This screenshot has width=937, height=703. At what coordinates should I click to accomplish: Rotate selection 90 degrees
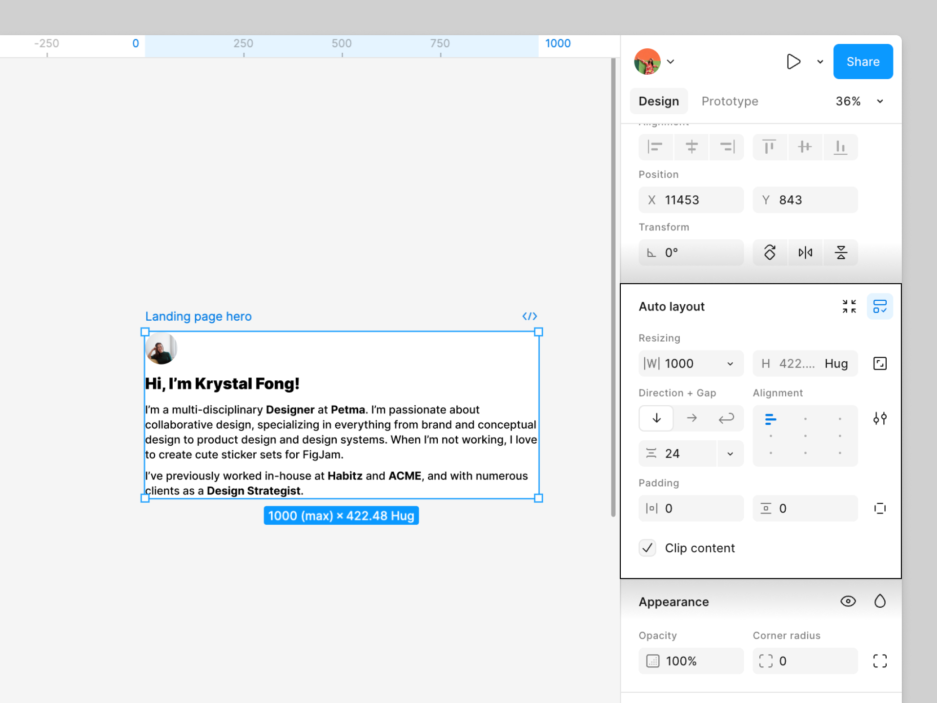point(770,252)
